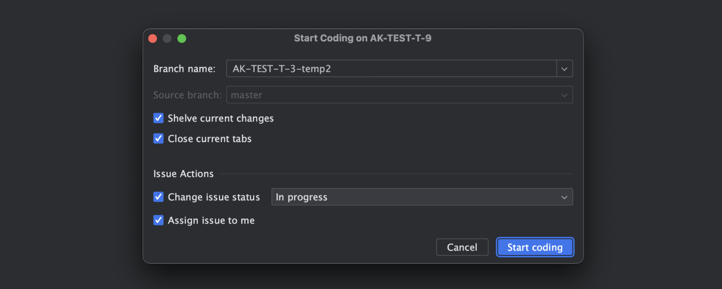Click the gray minimize window button
722x289 pixels.
[167, 39]
